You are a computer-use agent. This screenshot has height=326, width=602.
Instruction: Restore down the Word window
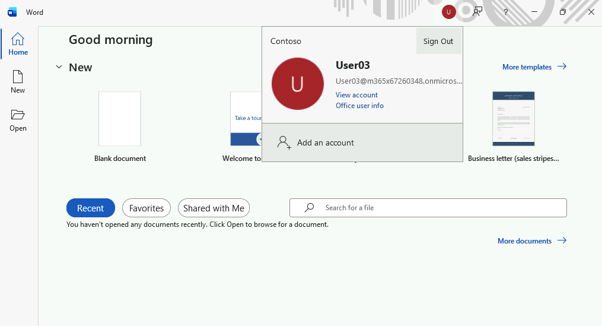[x=562, y=12]
